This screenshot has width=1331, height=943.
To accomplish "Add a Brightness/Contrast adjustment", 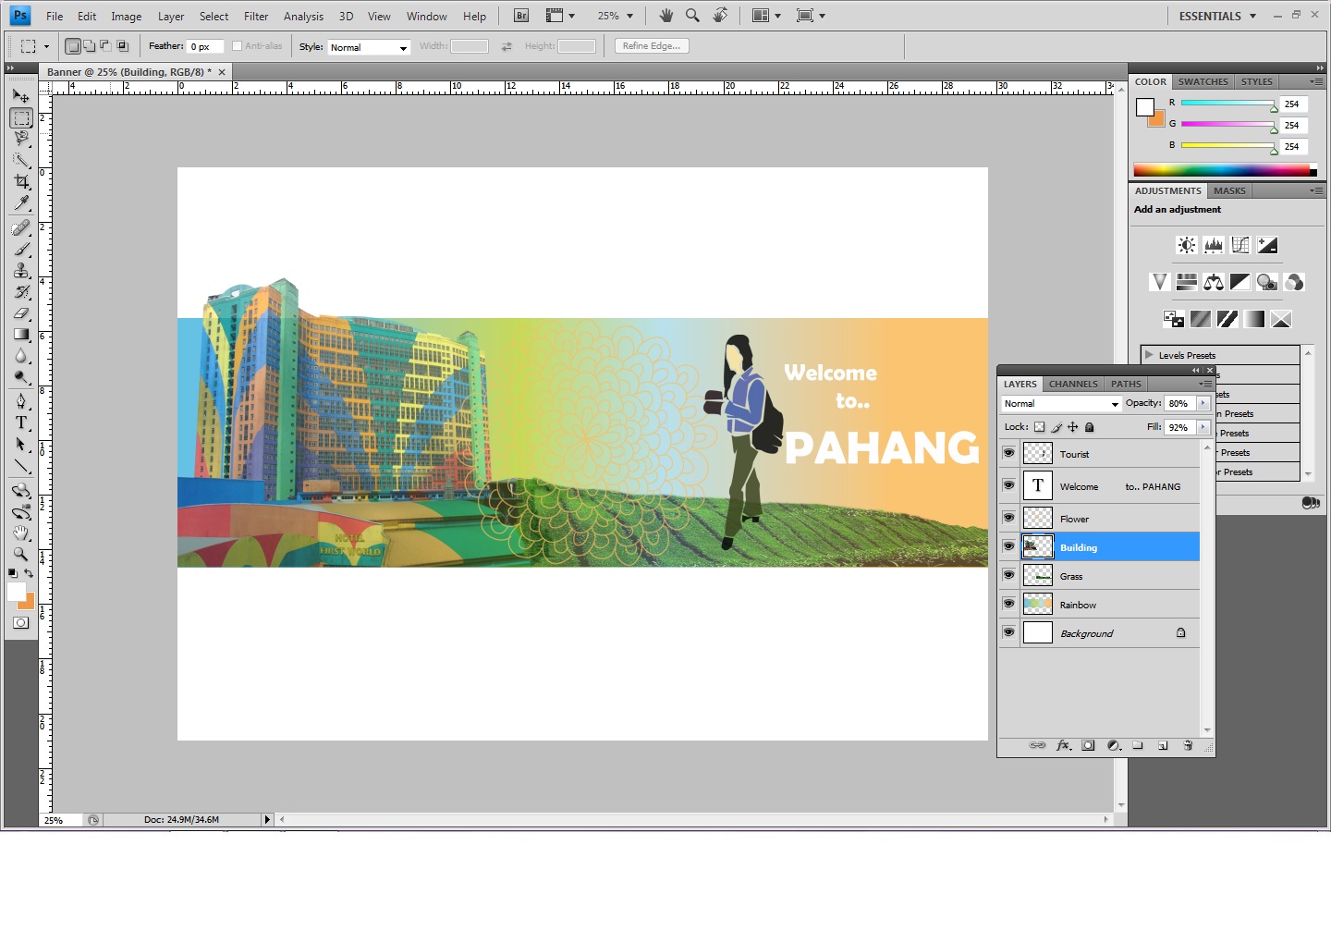I will (1187, 245).
